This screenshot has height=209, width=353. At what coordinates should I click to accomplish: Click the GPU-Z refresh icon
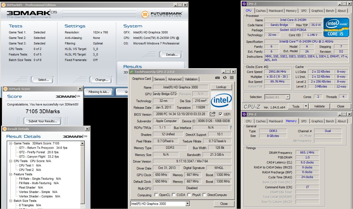[x=225, y=78]
